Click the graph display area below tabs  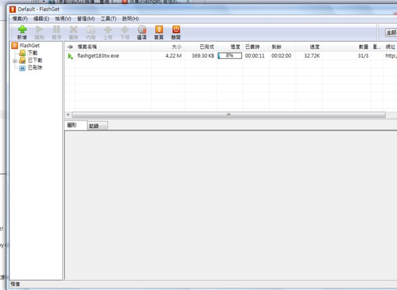click(231, 205)
